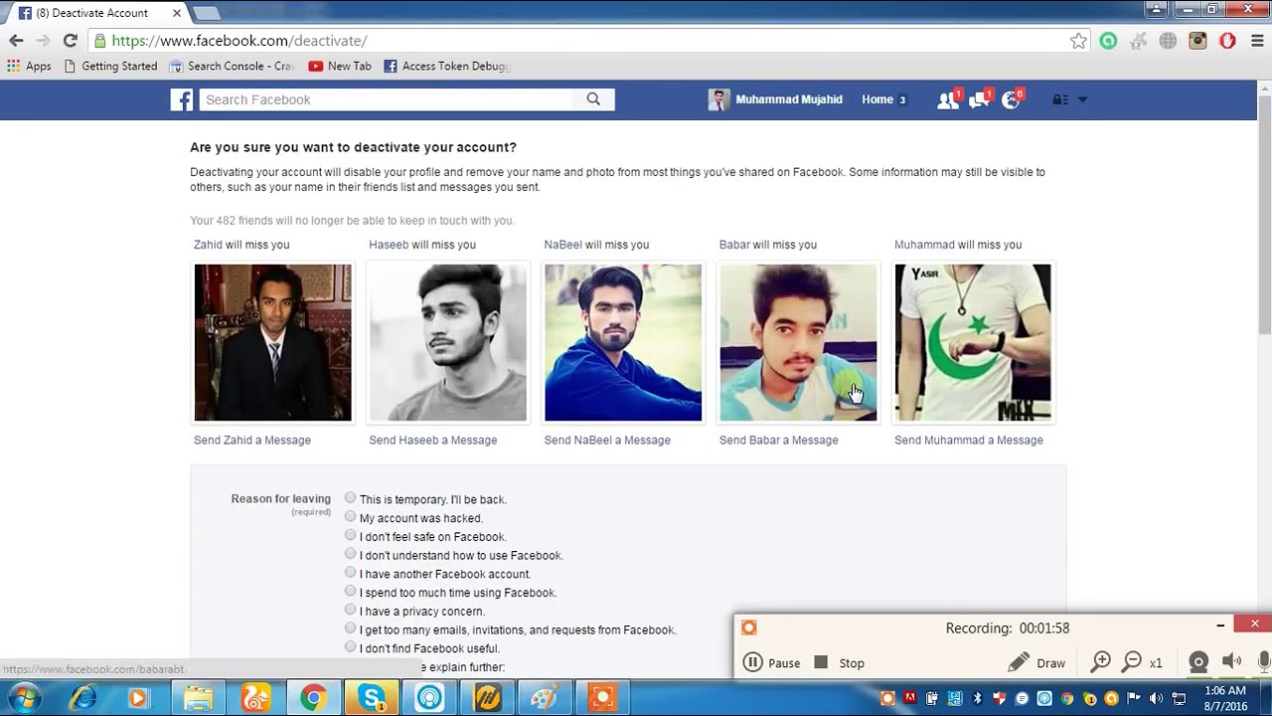Click the grey globe extension icon
Screen dimensions: 1272x716
coord(1169,41)
